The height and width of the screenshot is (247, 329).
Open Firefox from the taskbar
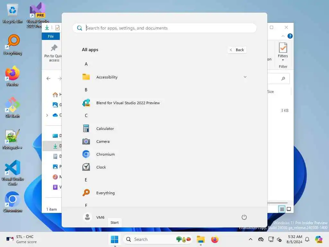(x=215, y=239)
